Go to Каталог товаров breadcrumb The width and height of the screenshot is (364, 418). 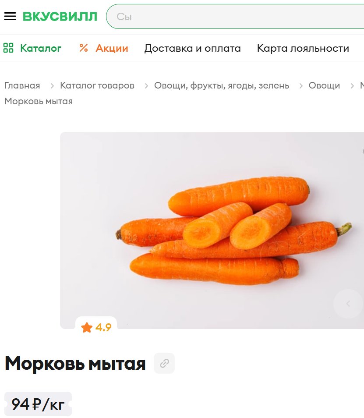coord(97,85)
